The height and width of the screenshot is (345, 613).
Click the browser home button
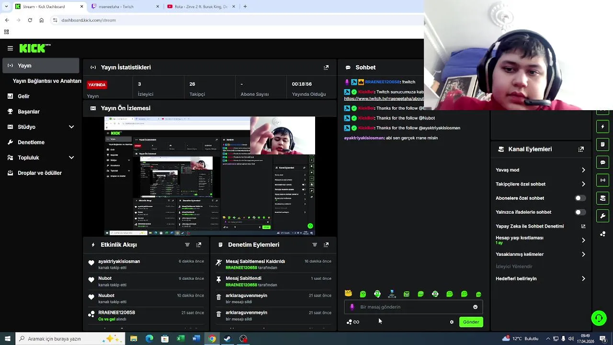42,20
